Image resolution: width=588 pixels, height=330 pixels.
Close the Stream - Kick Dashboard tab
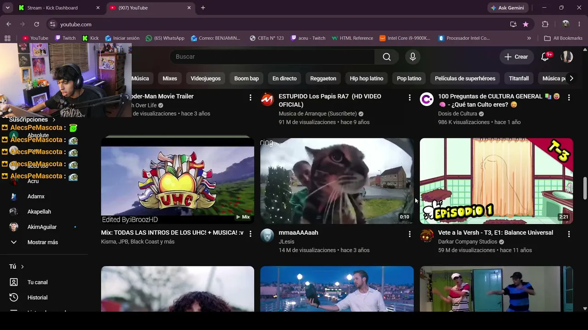(98, 8)
